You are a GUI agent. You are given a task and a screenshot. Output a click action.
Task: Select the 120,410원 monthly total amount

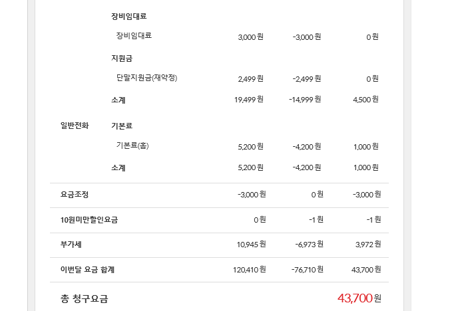[249, 269]
